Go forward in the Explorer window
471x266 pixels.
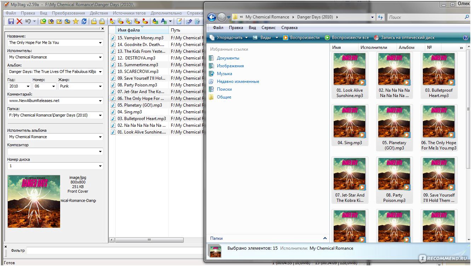[222, 17]
